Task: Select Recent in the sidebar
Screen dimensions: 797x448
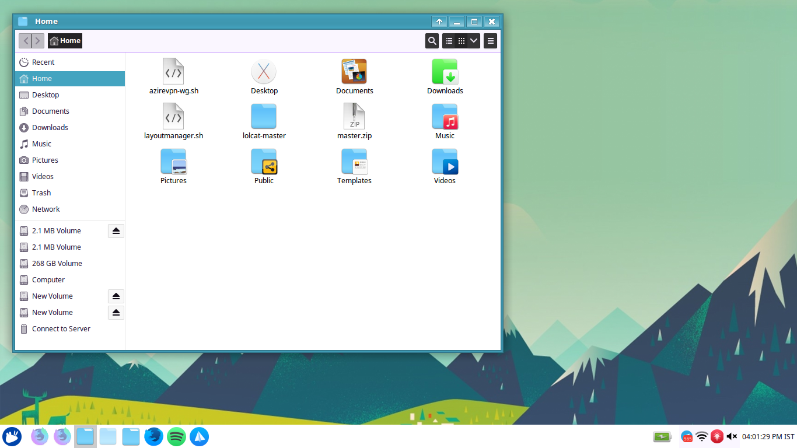Action: (x=43, y=62)
